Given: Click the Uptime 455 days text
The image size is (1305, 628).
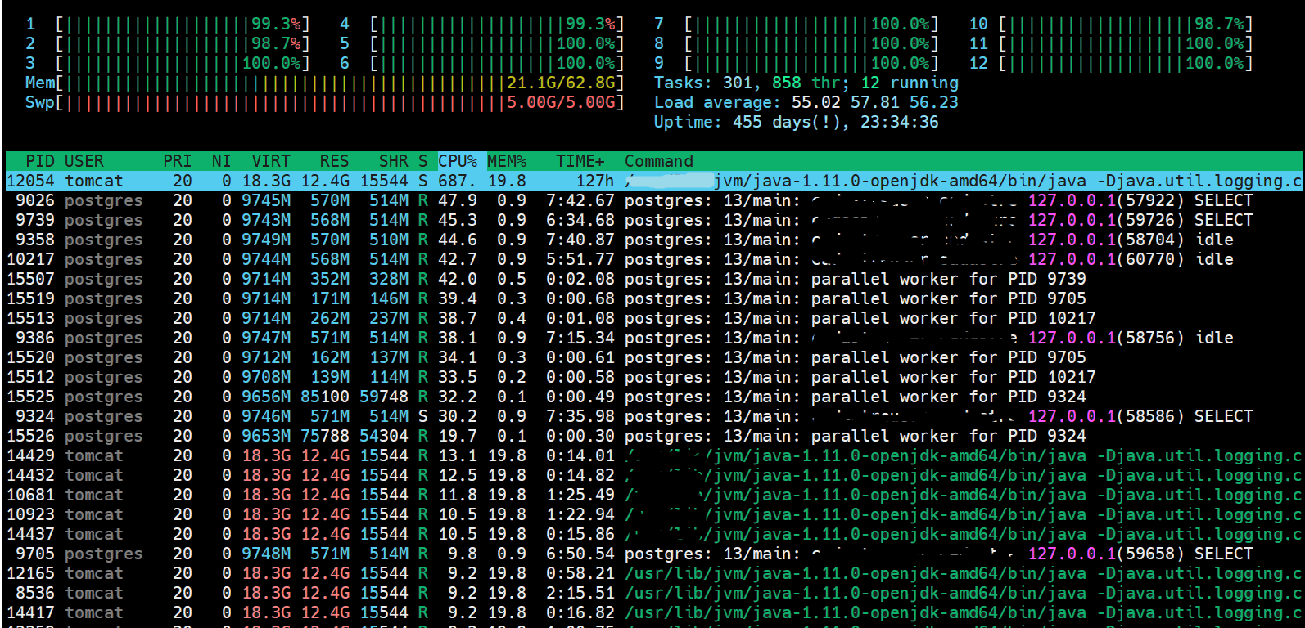Looking at the screenshot, I should [796, 122].
